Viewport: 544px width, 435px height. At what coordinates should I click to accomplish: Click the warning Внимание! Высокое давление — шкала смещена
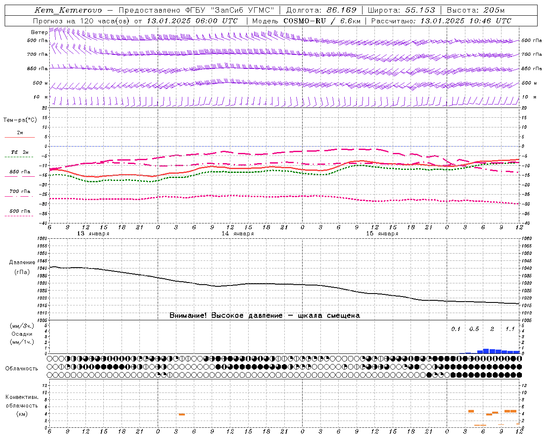tap(265, 316)
